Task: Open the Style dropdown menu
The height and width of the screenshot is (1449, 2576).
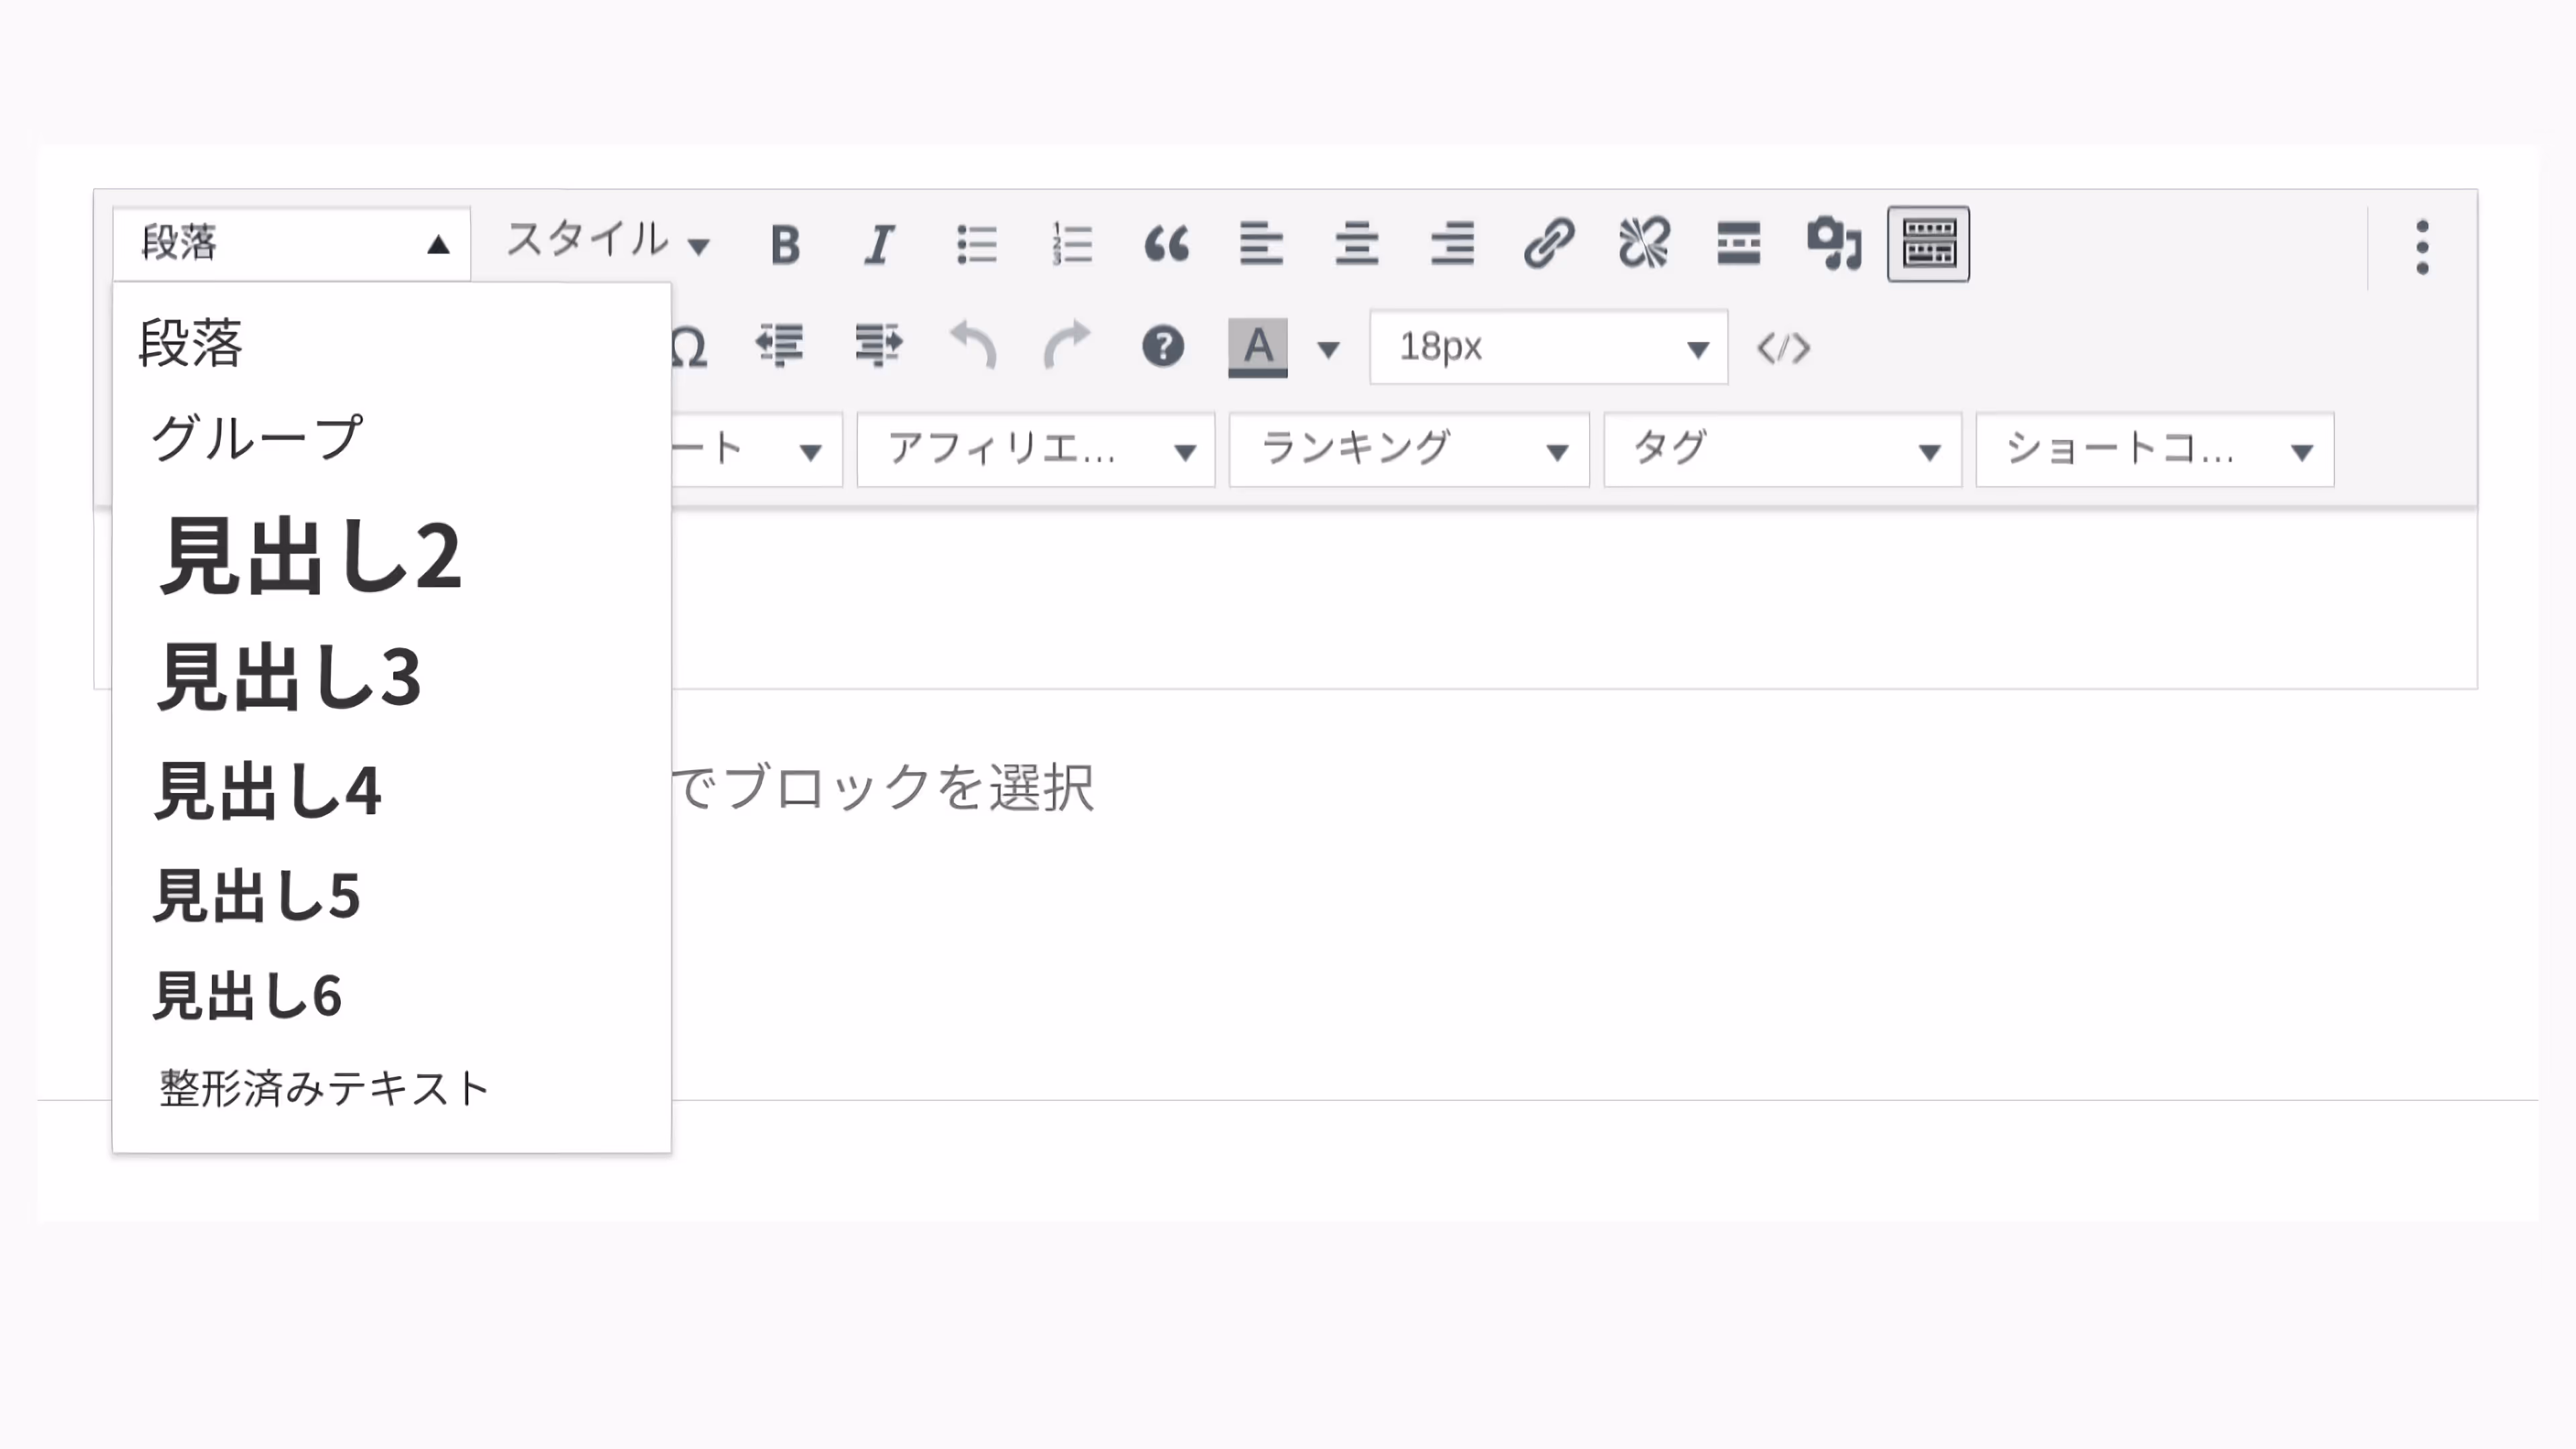Action: tap(607, 242)
